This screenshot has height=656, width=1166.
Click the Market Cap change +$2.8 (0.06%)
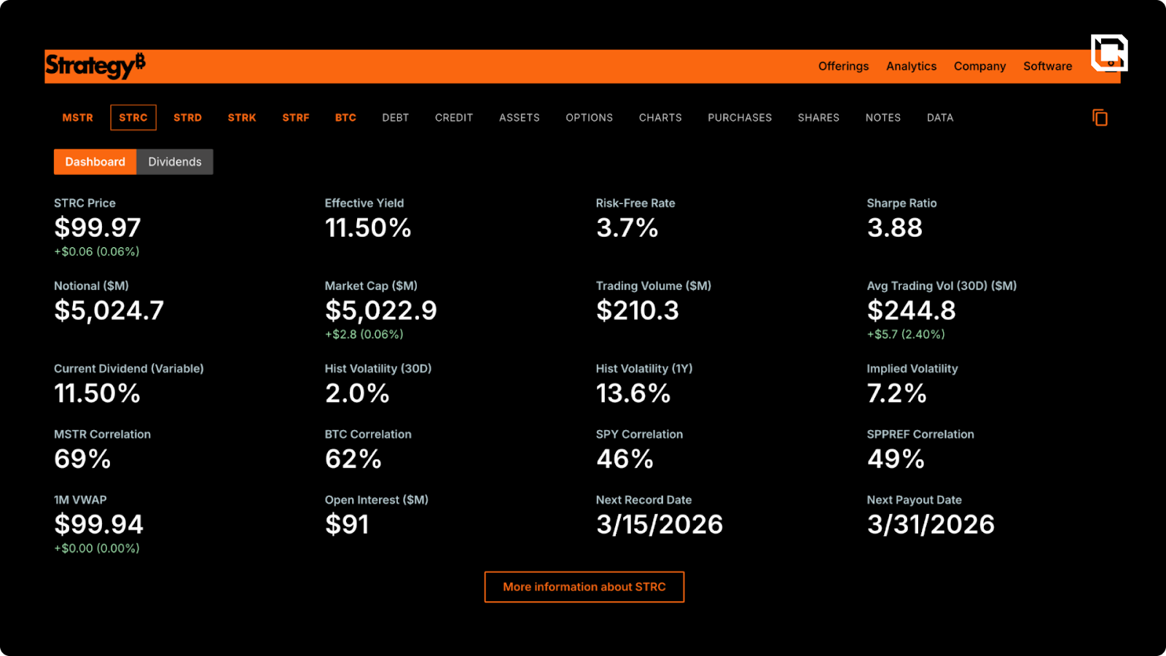pyautogui.click(x=364, y=335)
